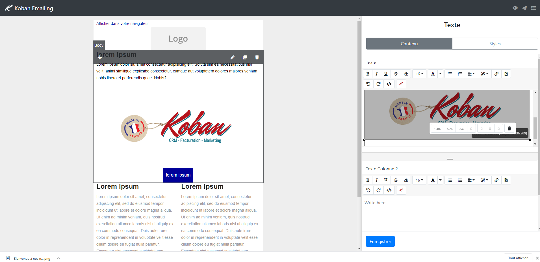
Task: Select the Logo placeholder image
Action: (178, 38)
